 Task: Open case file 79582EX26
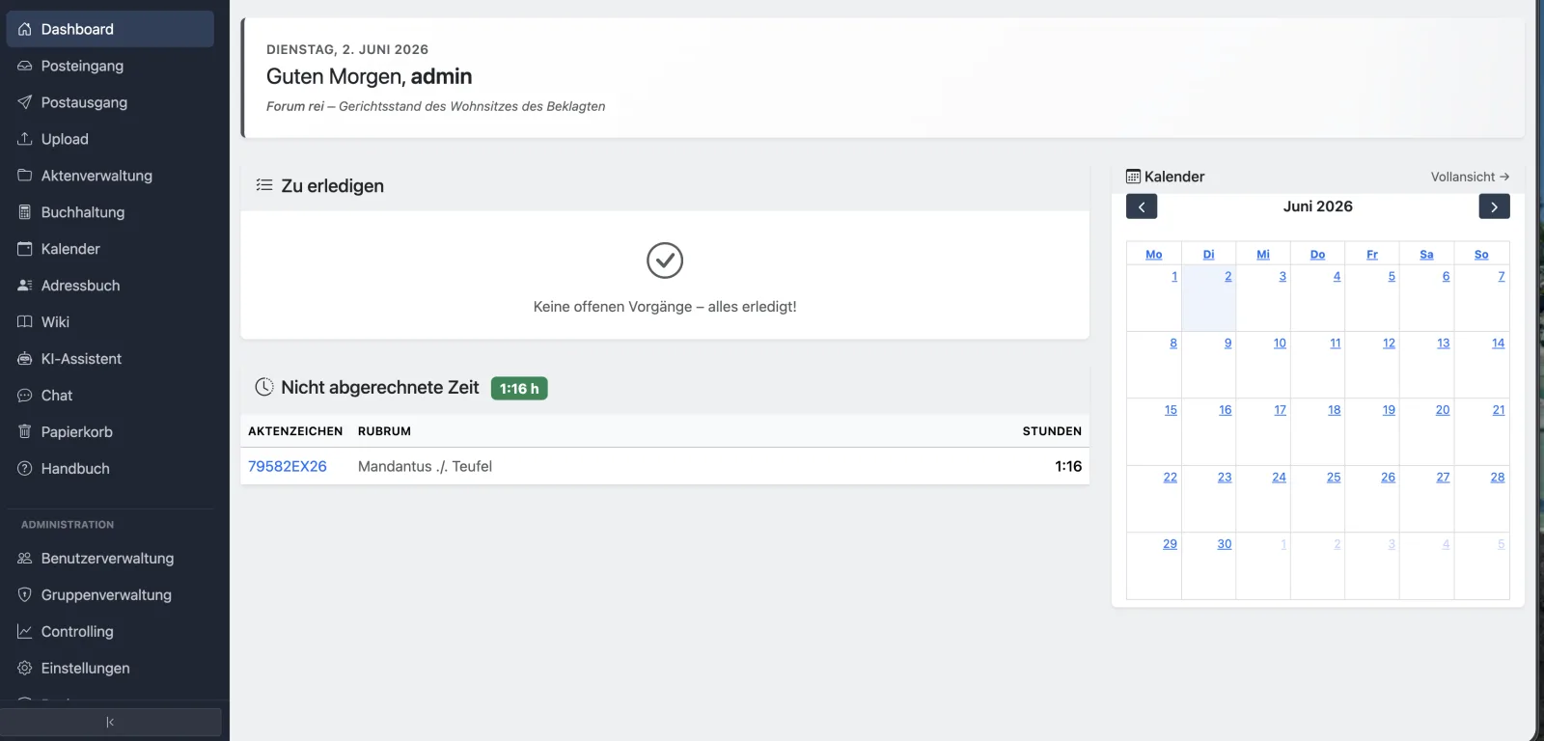coord(288,466)
